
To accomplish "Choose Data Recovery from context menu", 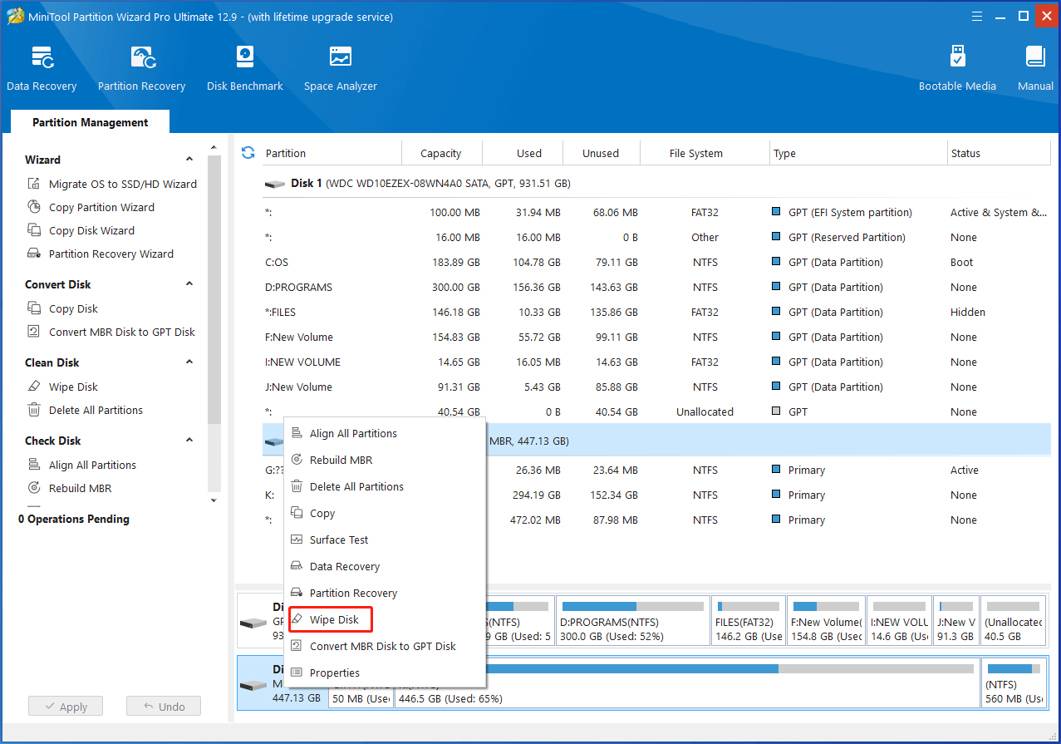I will [385, 566].
